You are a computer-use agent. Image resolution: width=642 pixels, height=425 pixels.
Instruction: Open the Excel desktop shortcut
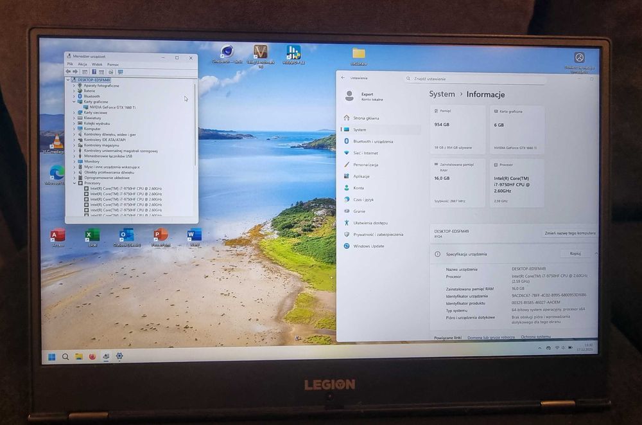(92, 237)
